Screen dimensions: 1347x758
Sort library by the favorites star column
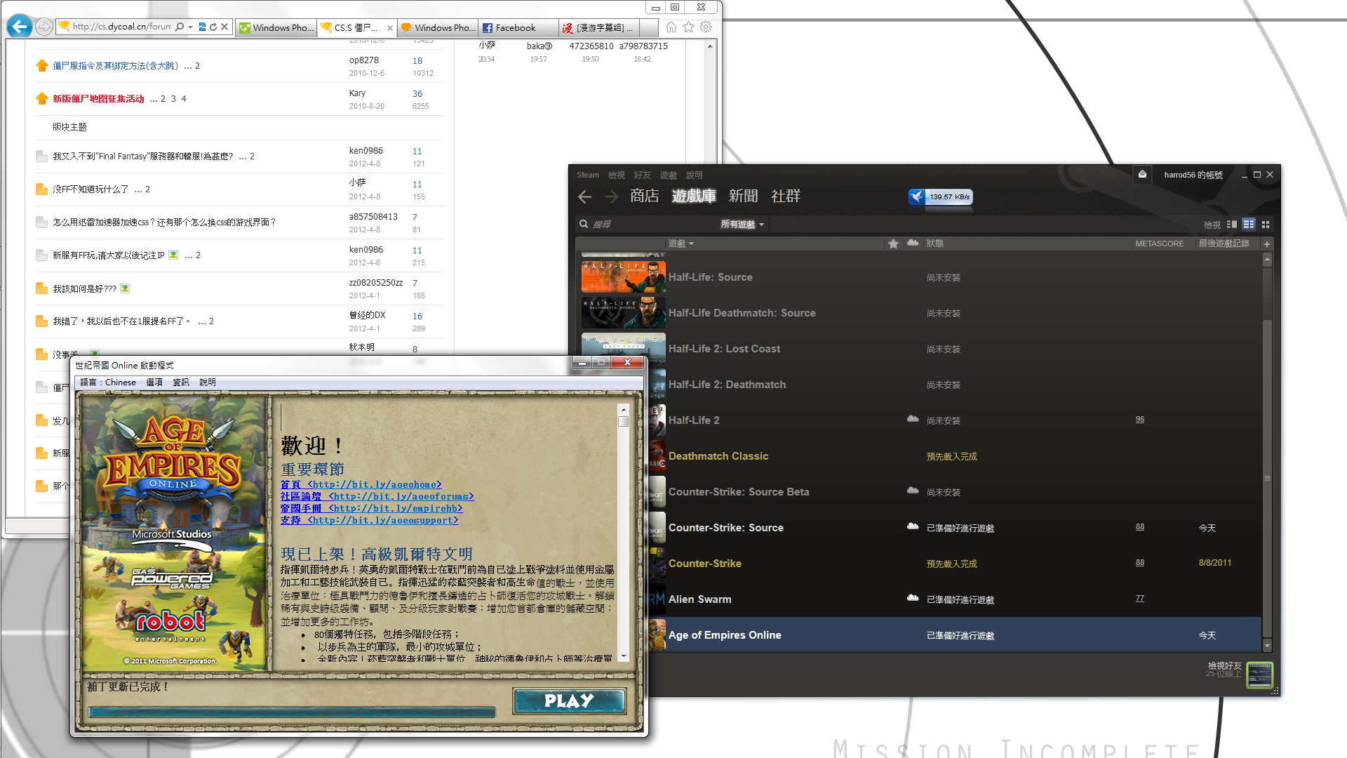tap(893, 244)
